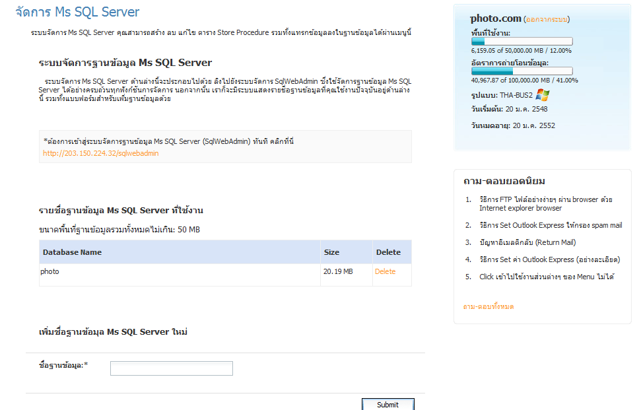641x410 pixels.
Task: Click the 20.19 MB size cell
Action: click(338, 271)
